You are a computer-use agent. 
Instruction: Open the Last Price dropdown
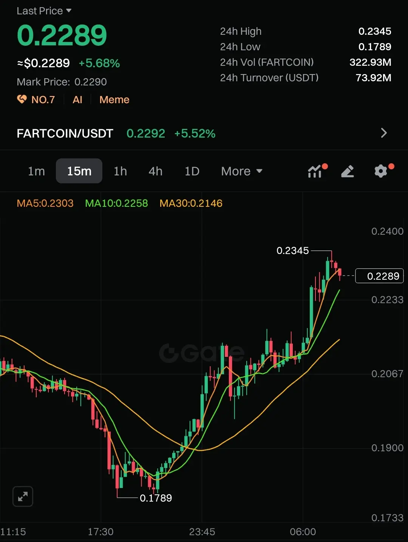coord(44,11)
